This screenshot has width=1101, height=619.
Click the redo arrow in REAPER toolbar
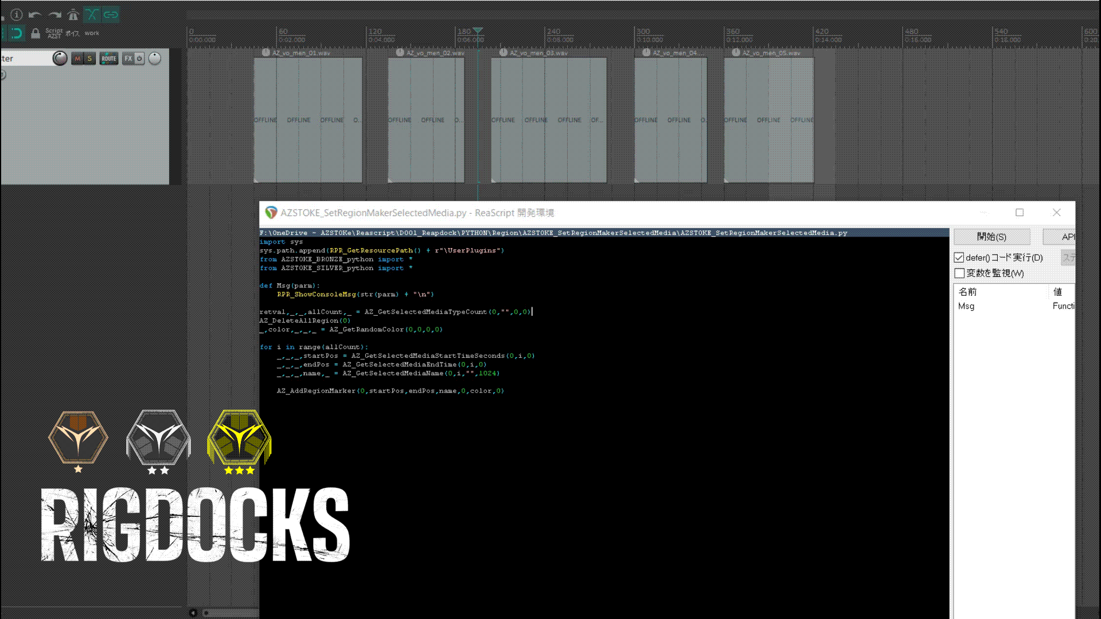[x=54, y=14]
